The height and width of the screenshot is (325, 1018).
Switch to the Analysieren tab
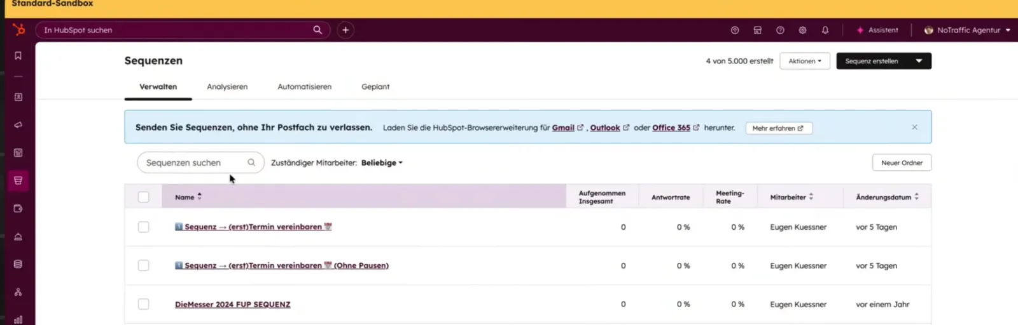point(227,87)
